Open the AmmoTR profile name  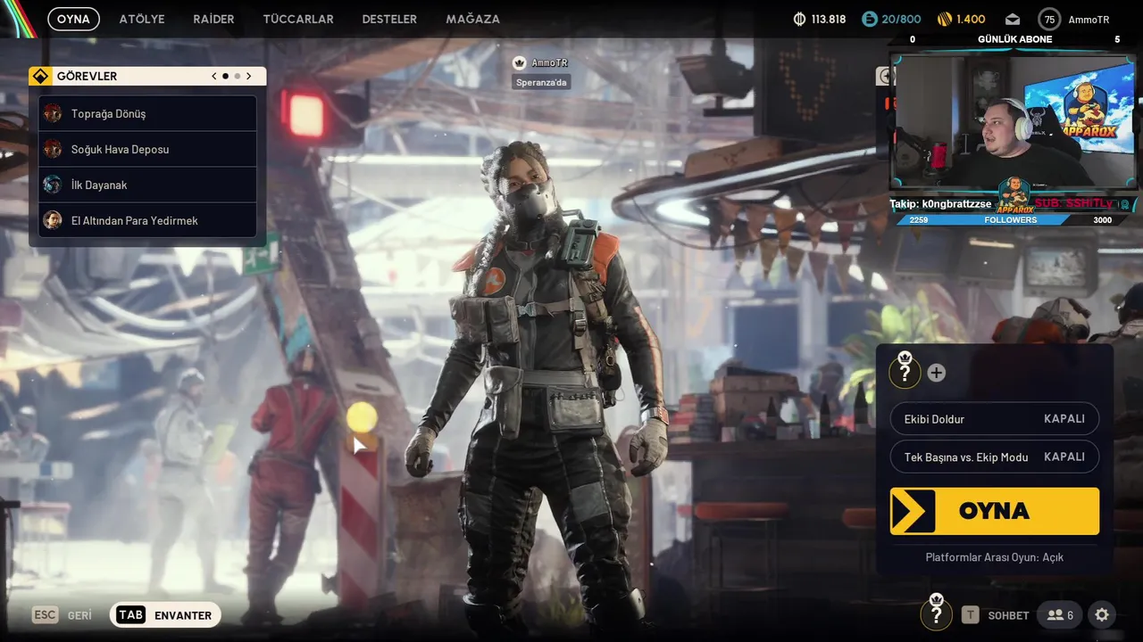pos(1089,20)
